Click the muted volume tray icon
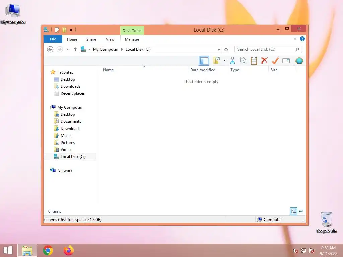This screenshot has width=343, height=257. pyautogui.click(x=295, y=251)
